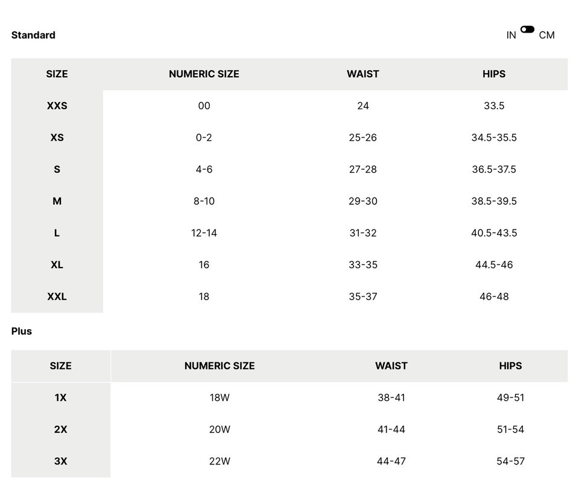Select the WAIST header in Standard table
579x494 pixels.
coord(362,74)
